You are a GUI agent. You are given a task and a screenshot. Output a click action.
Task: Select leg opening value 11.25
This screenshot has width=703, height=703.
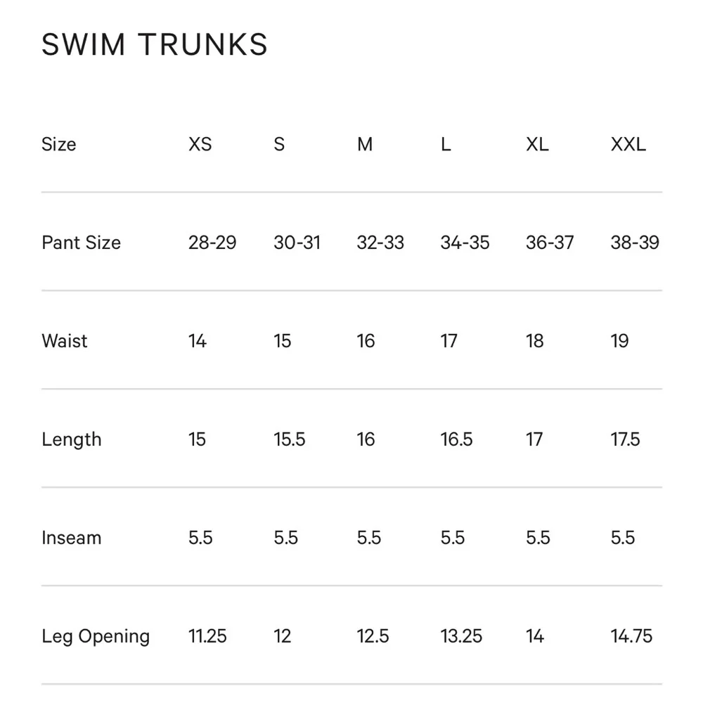pyautogui.click(x=207, y=636)
